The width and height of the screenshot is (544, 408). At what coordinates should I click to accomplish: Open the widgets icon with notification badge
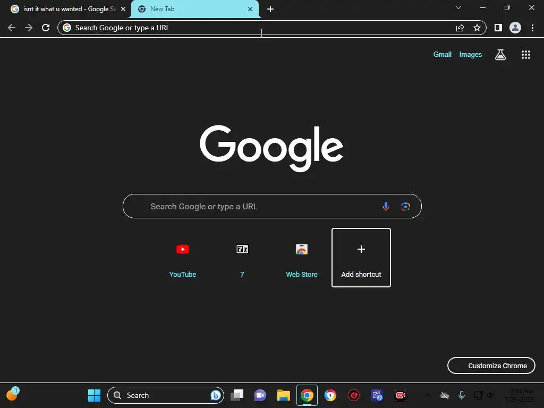[x=13, y=394]
